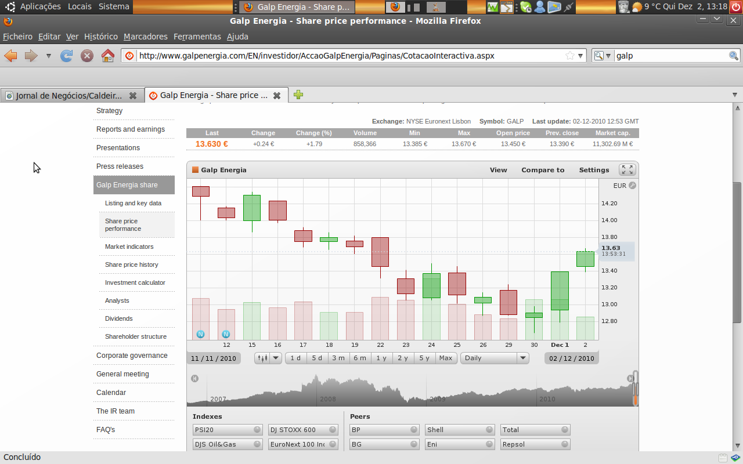Click the end date field 02/12/2010
This screenshot has height=464, width=743.
(x=572, y=358)
